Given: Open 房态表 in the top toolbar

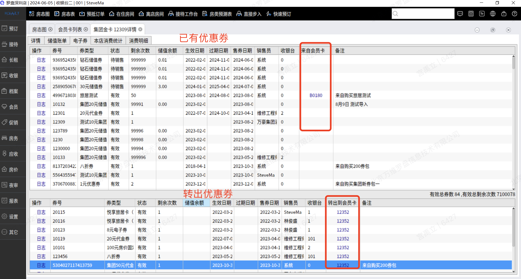Looking at the screenshot, I should pyautogui.click(x=65, y=14).
